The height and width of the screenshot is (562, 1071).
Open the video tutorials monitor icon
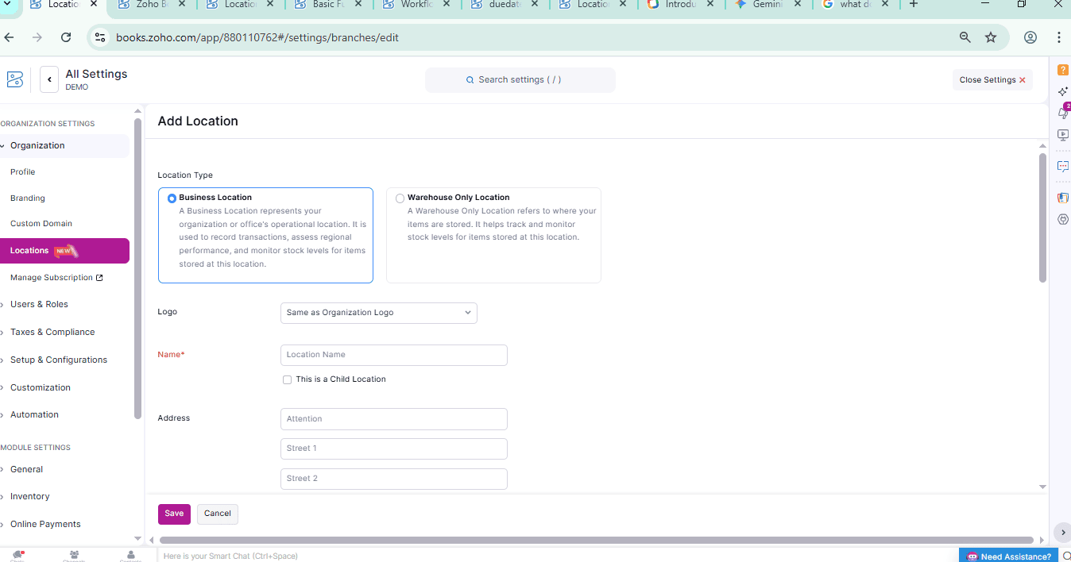pyautogui.click(x=1063, y=135)
